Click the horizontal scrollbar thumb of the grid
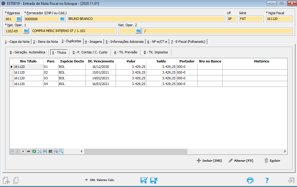The height and width of the screenshot is (187, 297). [x=136, y=151]
